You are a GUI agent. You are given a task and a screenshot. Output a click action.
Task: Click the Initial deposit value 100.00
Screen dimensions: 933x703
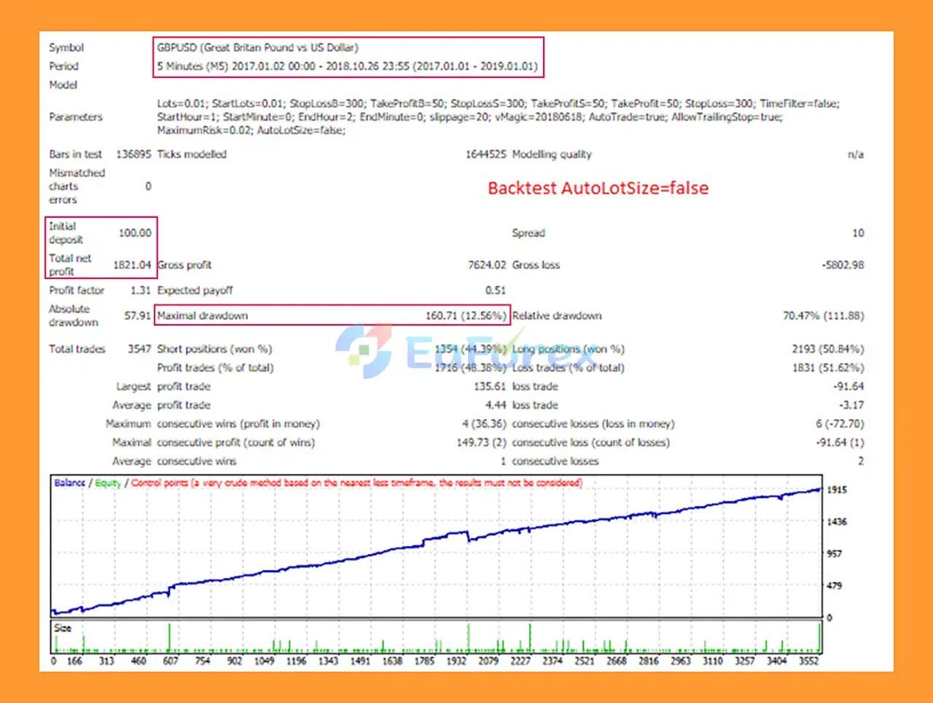coord(135,233)
